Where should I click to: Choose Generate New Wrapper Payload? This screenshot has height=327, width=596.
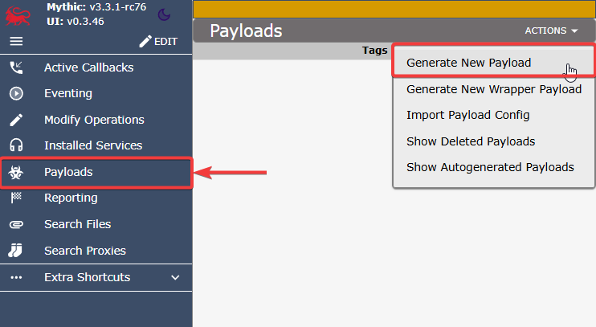[493, 89]
